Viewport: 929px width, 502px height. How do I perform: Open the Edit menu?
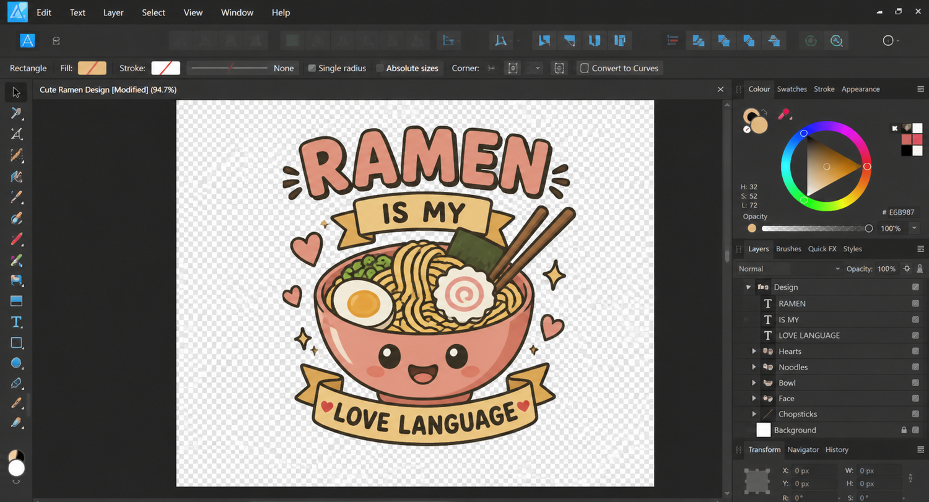click(x=44, y=12)
